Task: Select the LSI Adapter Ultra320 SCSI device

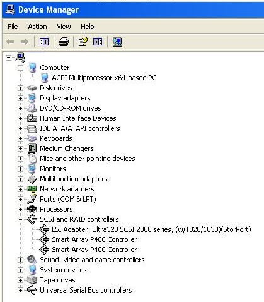Action: tap(151, 229)
